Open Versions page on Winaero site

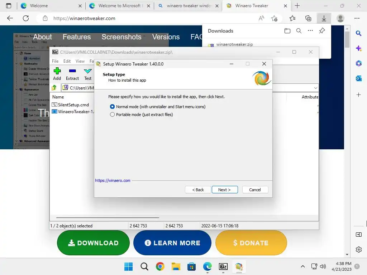point(166,37)
